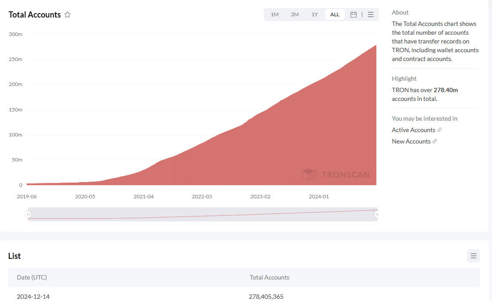Click the left handle of range slider

point(28,214)
